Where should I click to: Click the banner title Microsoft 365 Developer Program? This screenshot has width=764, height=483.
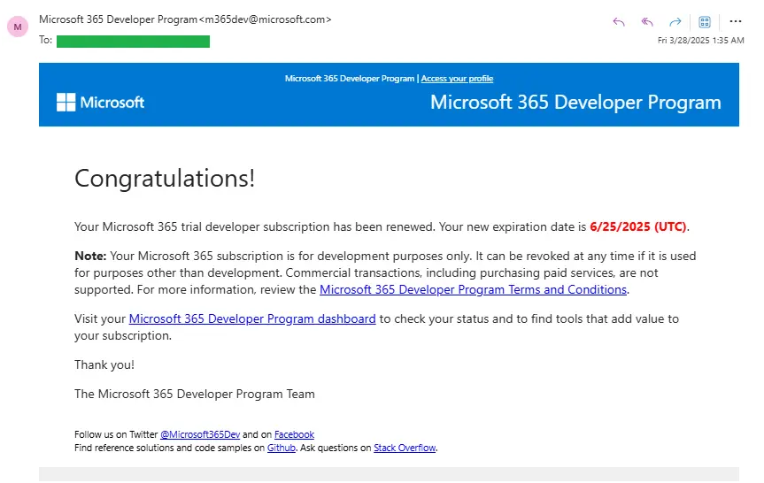[575, 103]
